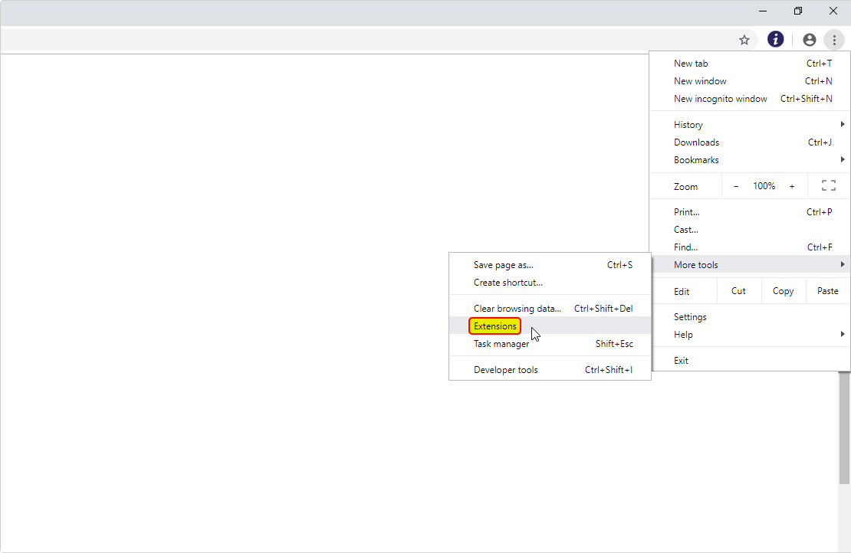Select Clear browsing data option

tap(517, 309)
